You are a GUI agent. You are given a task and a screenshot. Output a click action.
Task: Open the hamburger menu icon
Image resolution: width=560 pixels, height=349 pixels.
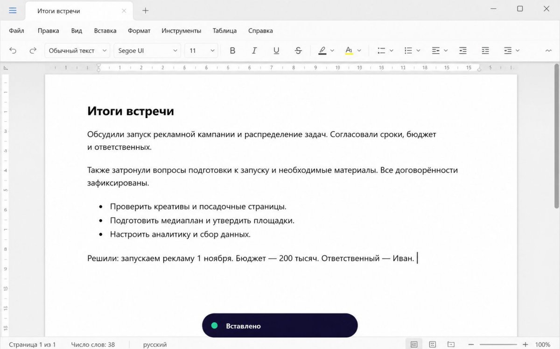[x=13, y=10]
